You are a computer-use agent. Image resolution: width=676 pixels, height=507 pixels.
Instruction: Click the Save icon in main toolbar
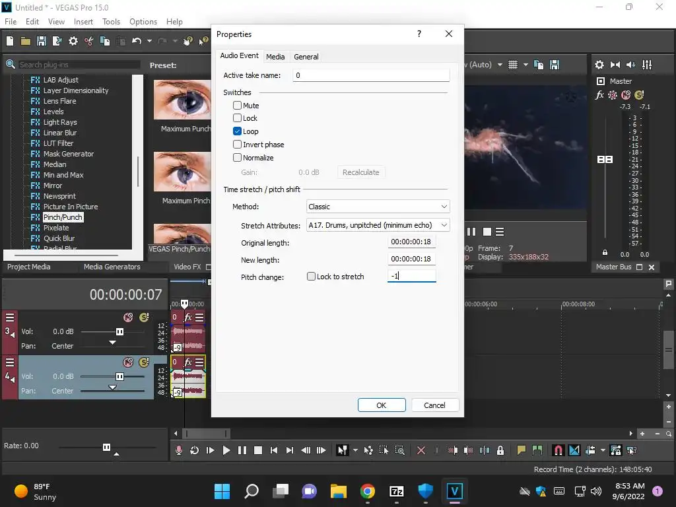42,41
